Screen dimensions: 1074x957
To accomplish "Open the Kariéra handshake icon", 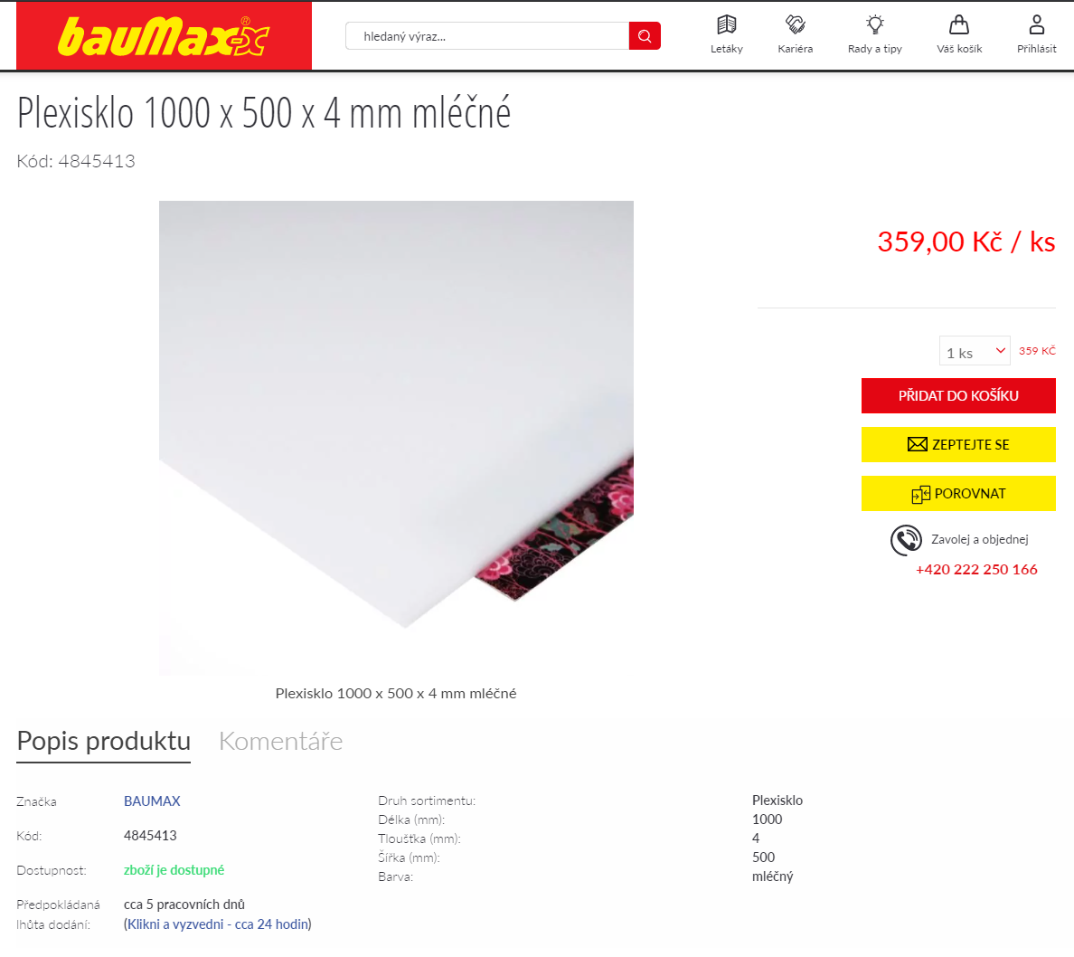I will (x=796, y=24).
